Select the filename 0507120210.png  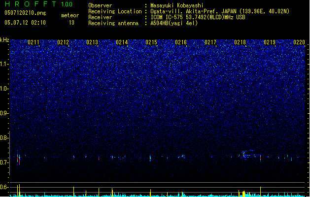click(x=25, y=13)
